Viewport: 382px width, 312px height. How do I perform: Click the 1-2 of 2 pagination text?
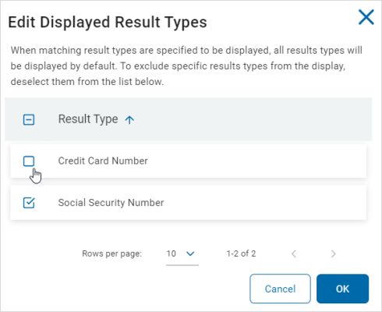point(241,253)
